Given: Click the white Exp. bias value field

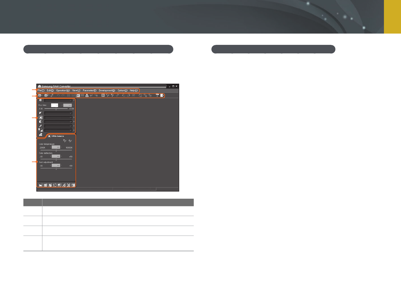Looking at the screenshot, I should pos(54,105).
